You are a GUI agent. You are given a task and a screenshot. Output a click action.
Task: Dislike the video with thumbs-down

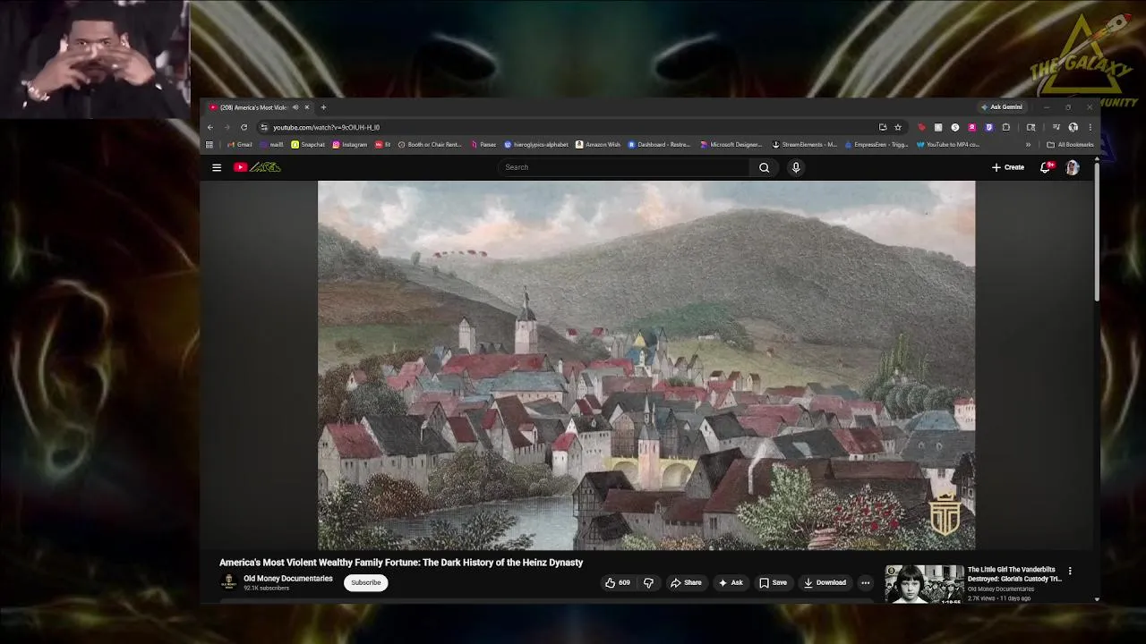point(648,582)
